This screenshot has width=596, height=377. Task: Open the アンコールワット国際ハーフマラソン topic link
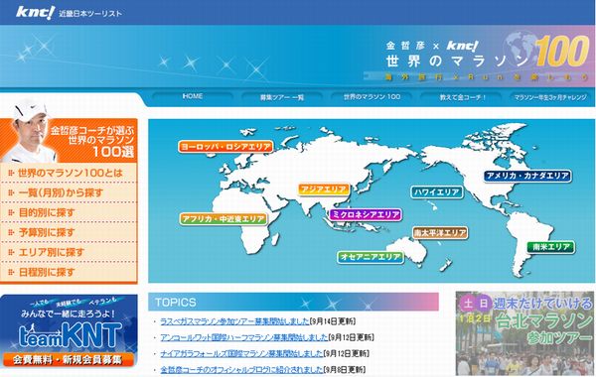pyautogui.click(x=243, y=337)
